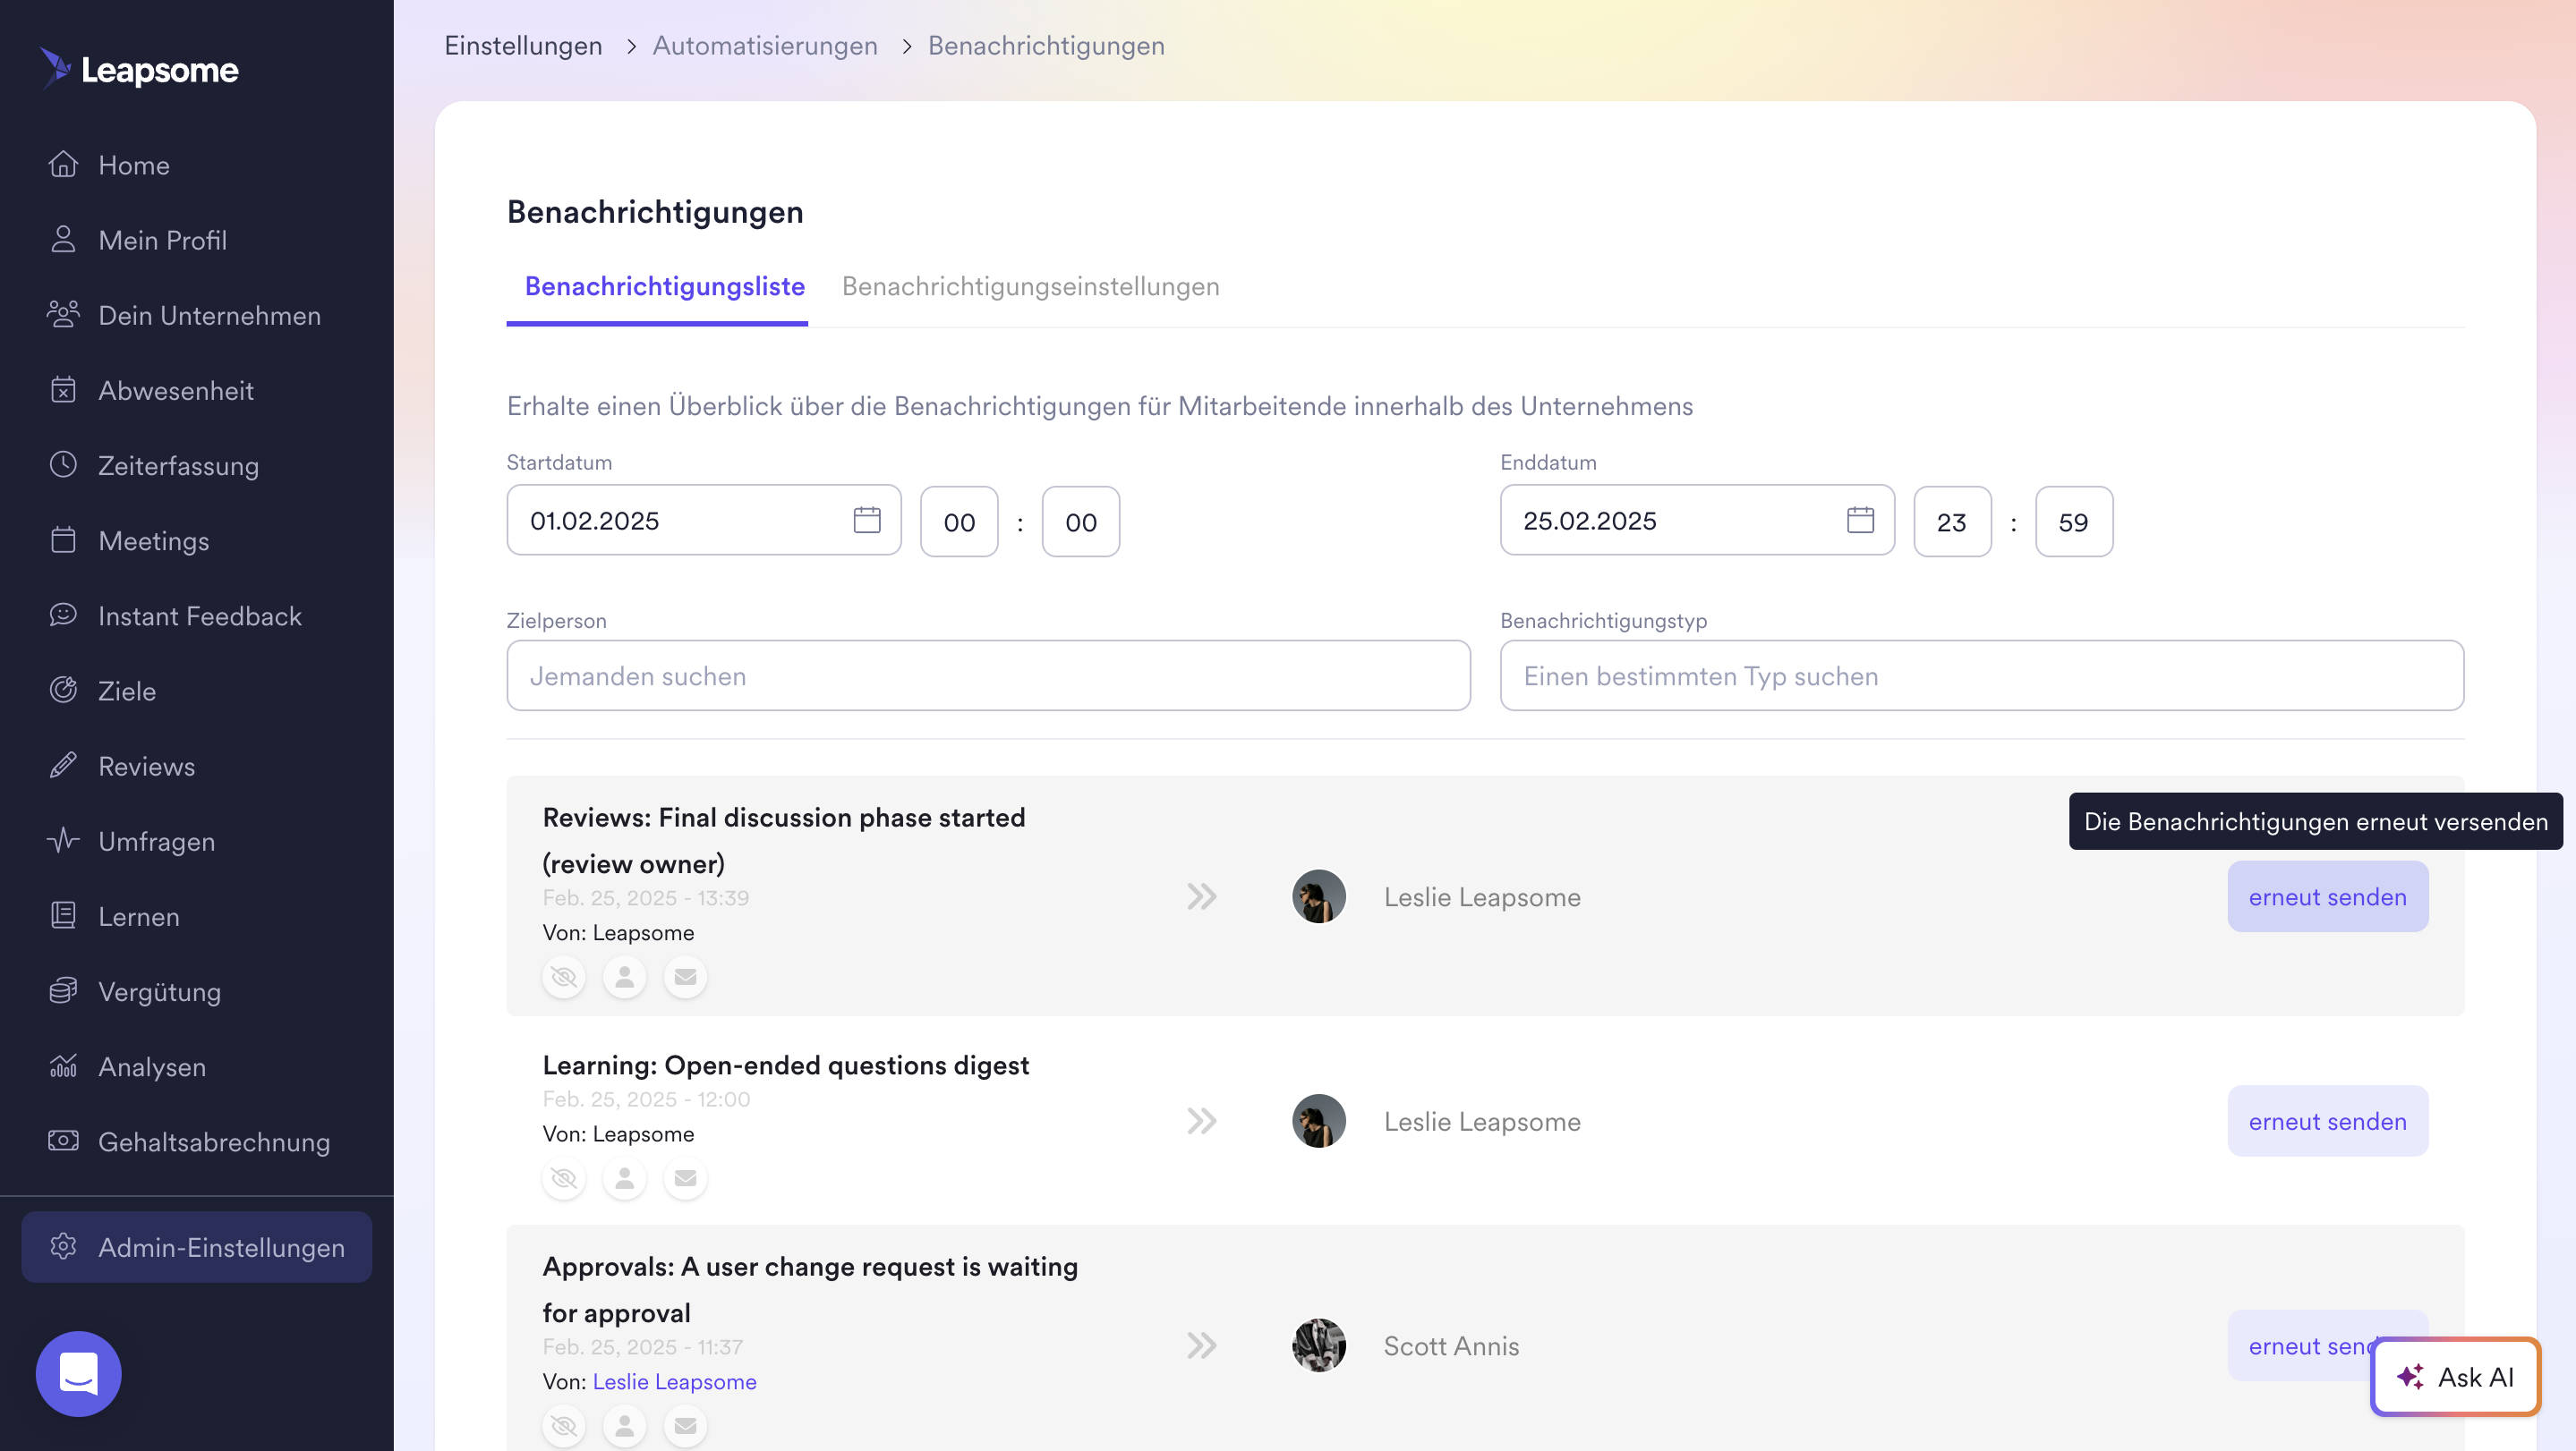
Task: Toggle hidden-eye icon on Reviews notification
Action: [564, 976]
